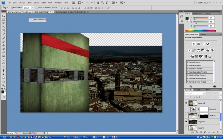This screenshot has width=223, height=139.
Task: Select the Magic Wand tool
Action: (3, 27)
